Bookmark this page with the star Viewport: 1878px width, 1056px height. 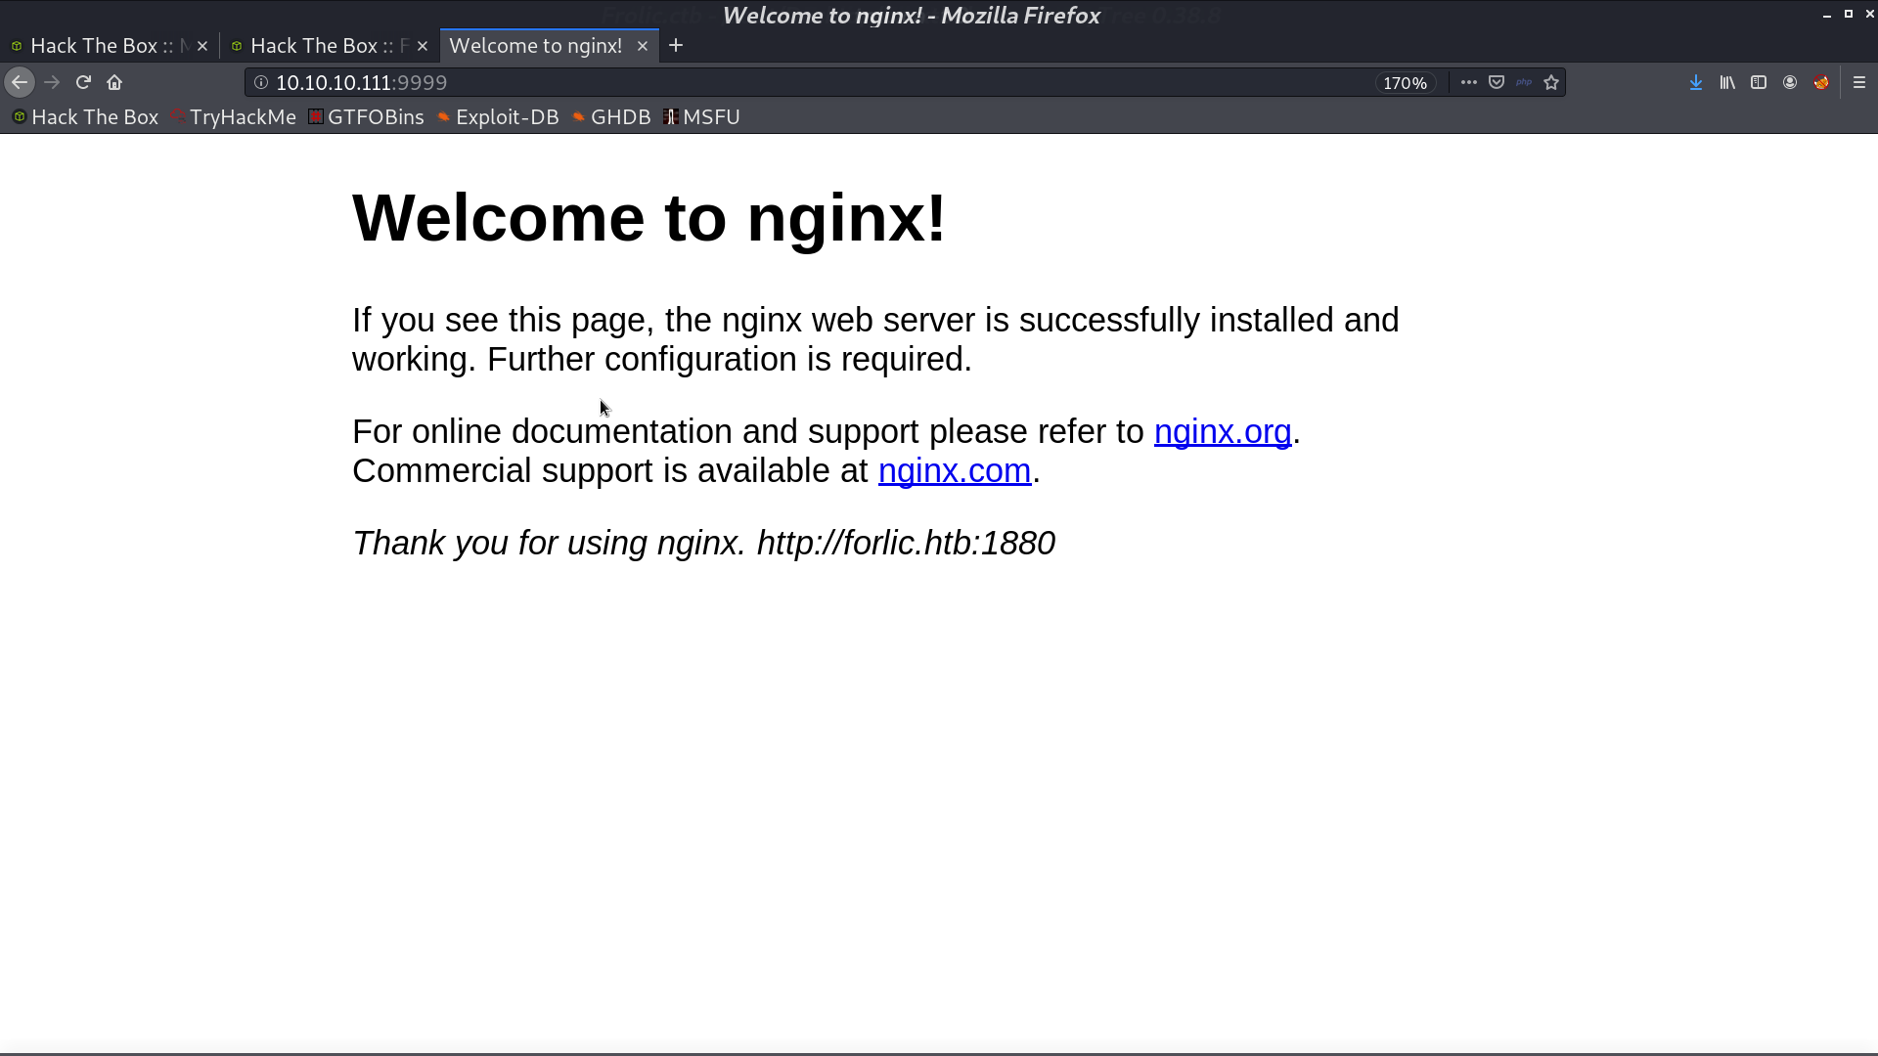coord(1551,83)
